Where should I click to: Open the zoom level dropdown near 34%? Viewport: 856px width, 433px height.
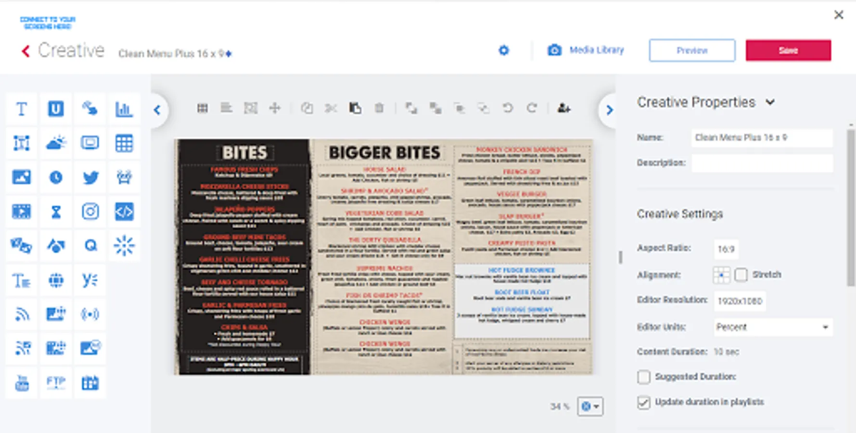coord(590,407)
